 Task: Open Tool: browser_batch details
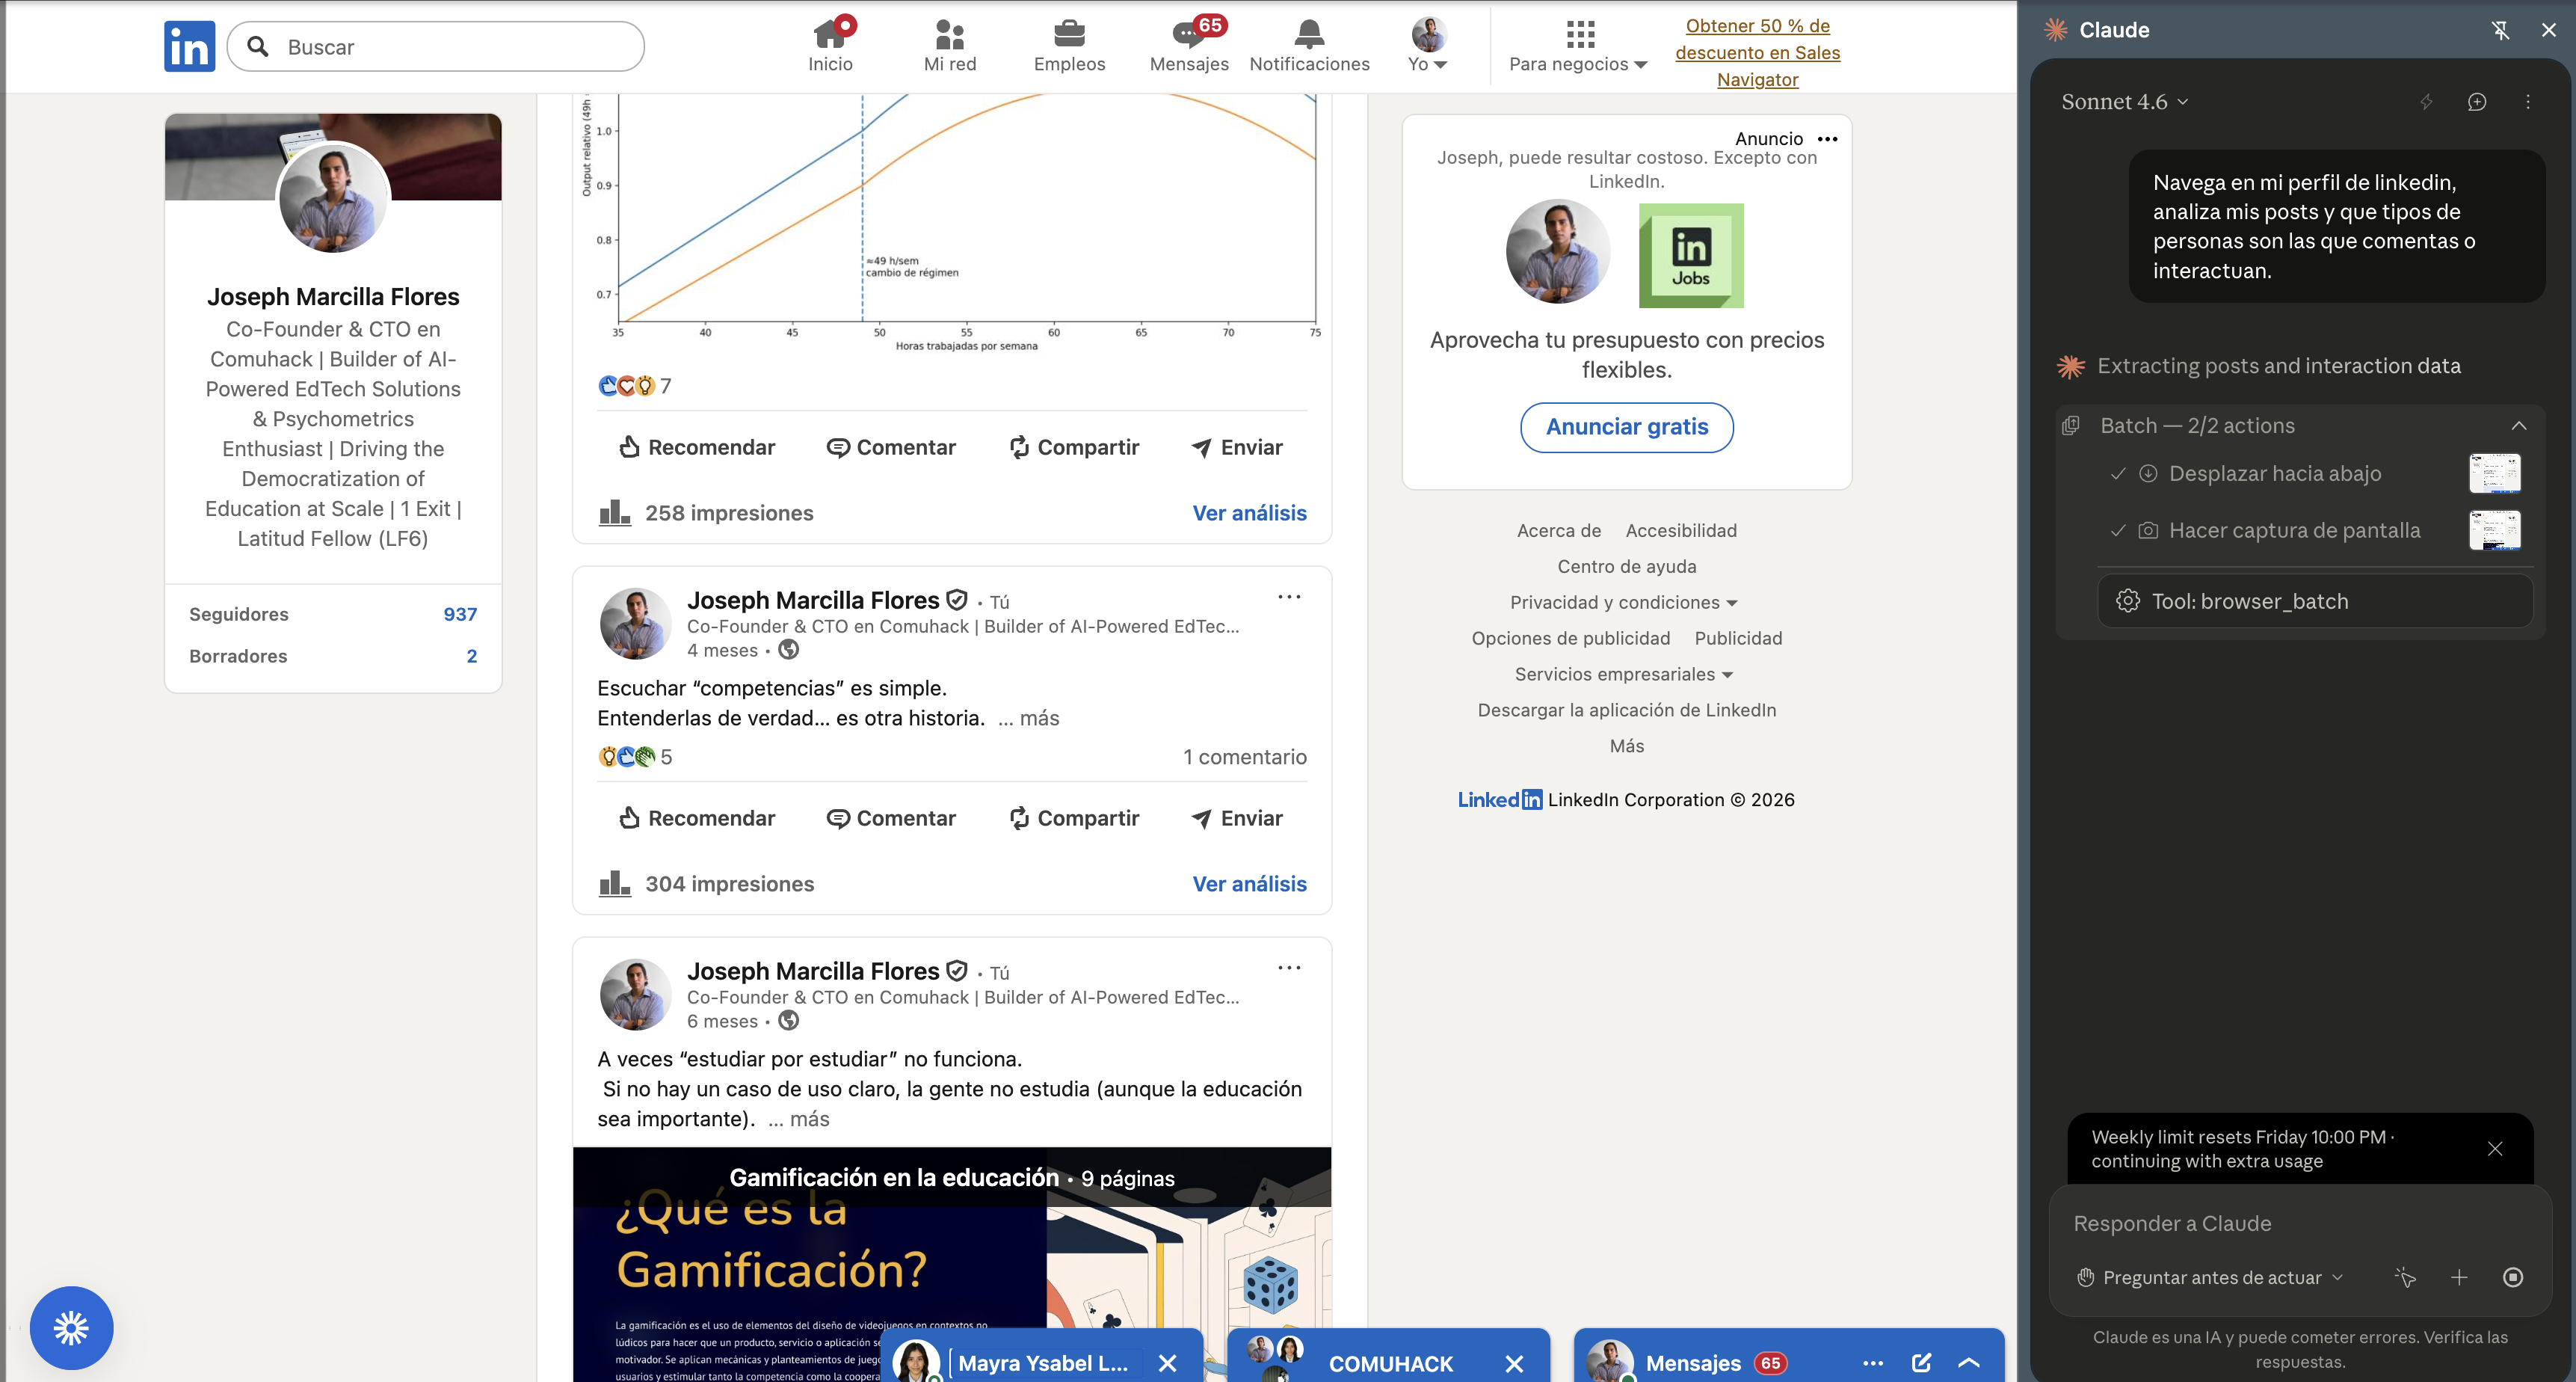(2315, 601)
